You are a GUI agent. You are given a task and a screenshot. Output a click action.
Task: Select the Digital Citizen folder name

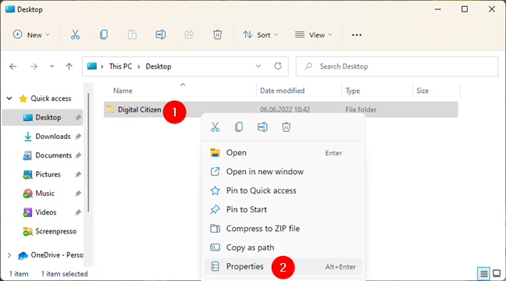140,110
